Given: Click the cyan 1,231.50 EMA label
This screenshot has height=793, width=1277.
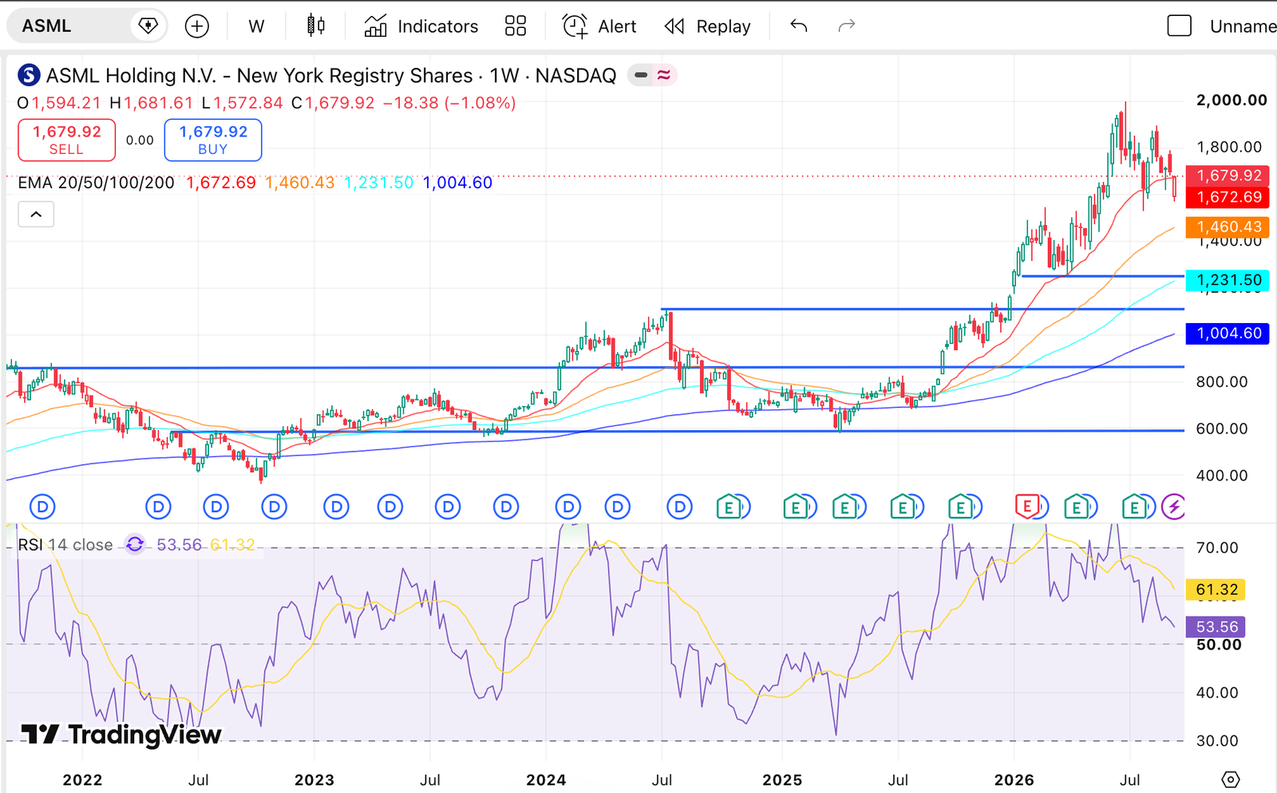Looking at the screenshot, I should click(x=1228, y=280).
